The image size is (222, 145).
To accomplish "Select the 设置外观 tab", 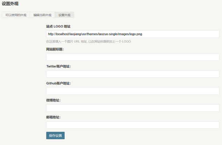I will (x=64, y=15).
